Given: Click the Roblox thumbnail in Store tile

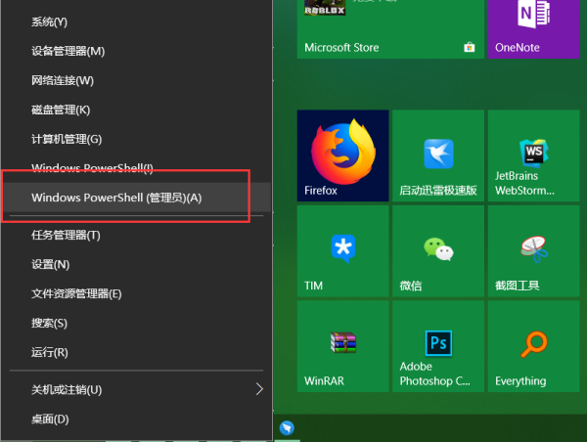Looking at the screenshot, I should pos(325,8).
